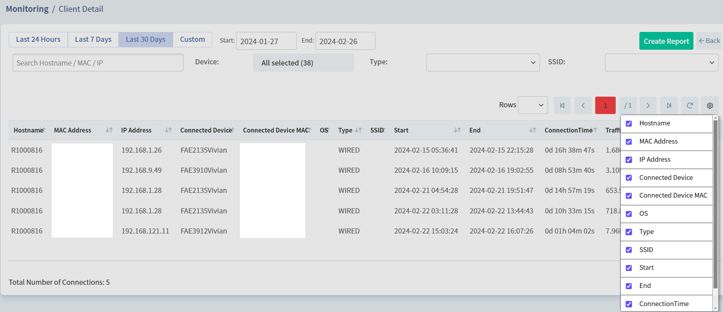Image resolution: width=723 pixels, height=312 pixels.
Task: Go to next page arrow
Action: tap(648, 105)
